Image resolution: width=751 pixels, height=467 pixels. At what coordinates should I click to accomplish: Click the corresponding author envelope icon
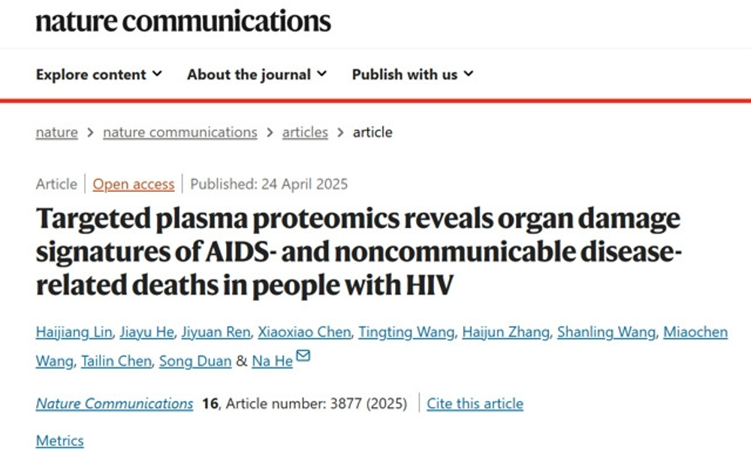(x=303, y=355)
